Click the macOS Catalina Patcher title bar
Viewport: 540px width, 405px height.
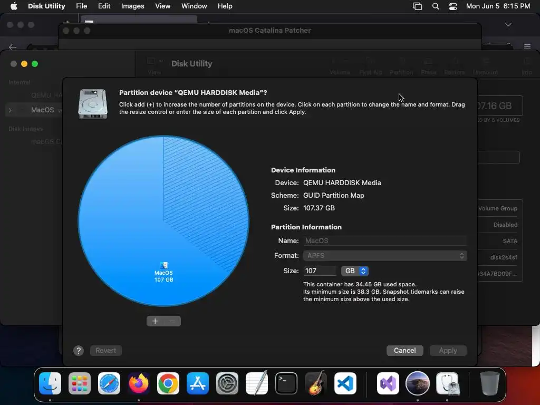click(x=270, y=30)
